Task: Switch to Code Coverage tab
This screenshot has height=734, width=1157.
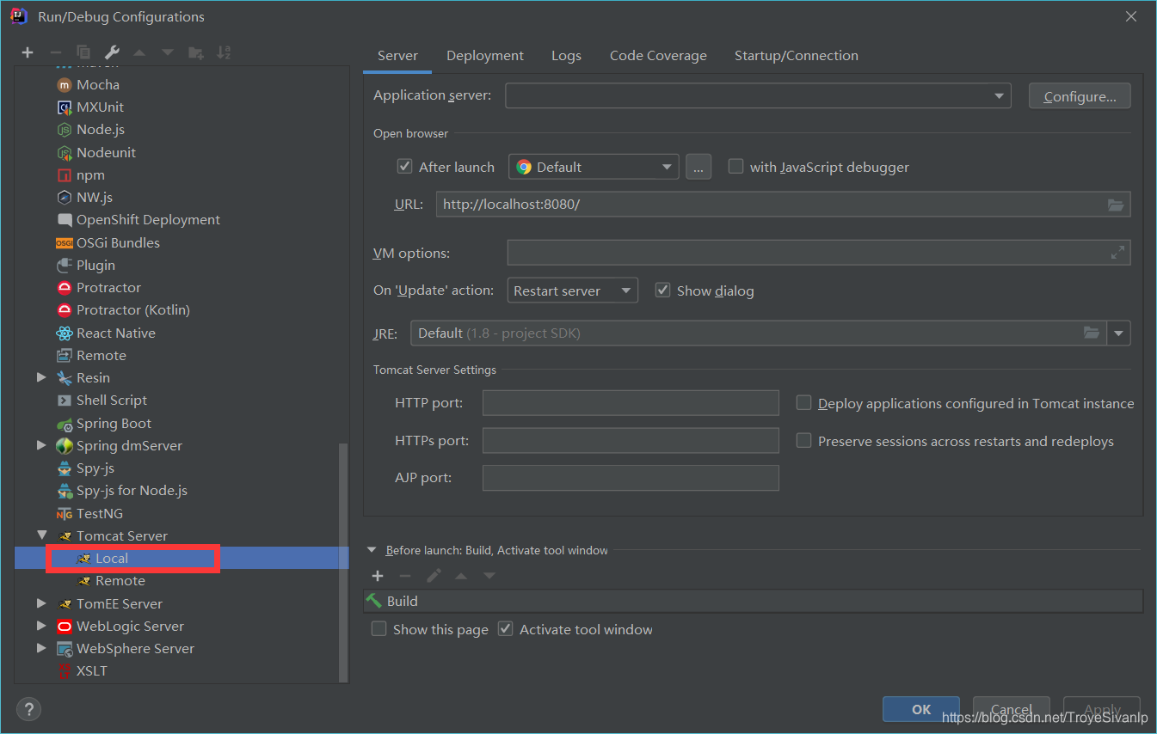Action: [x=658, y=55]
